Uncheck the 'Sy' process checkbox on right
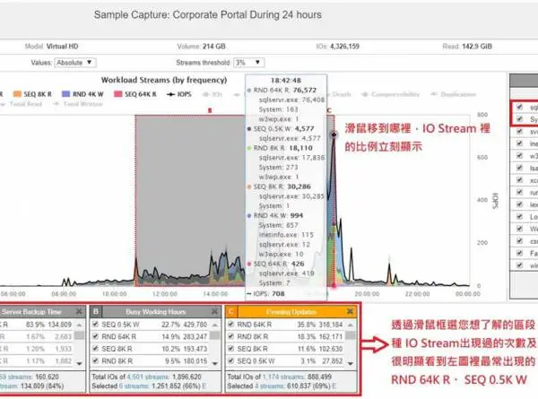538x399 pixels. pos(519,119)
